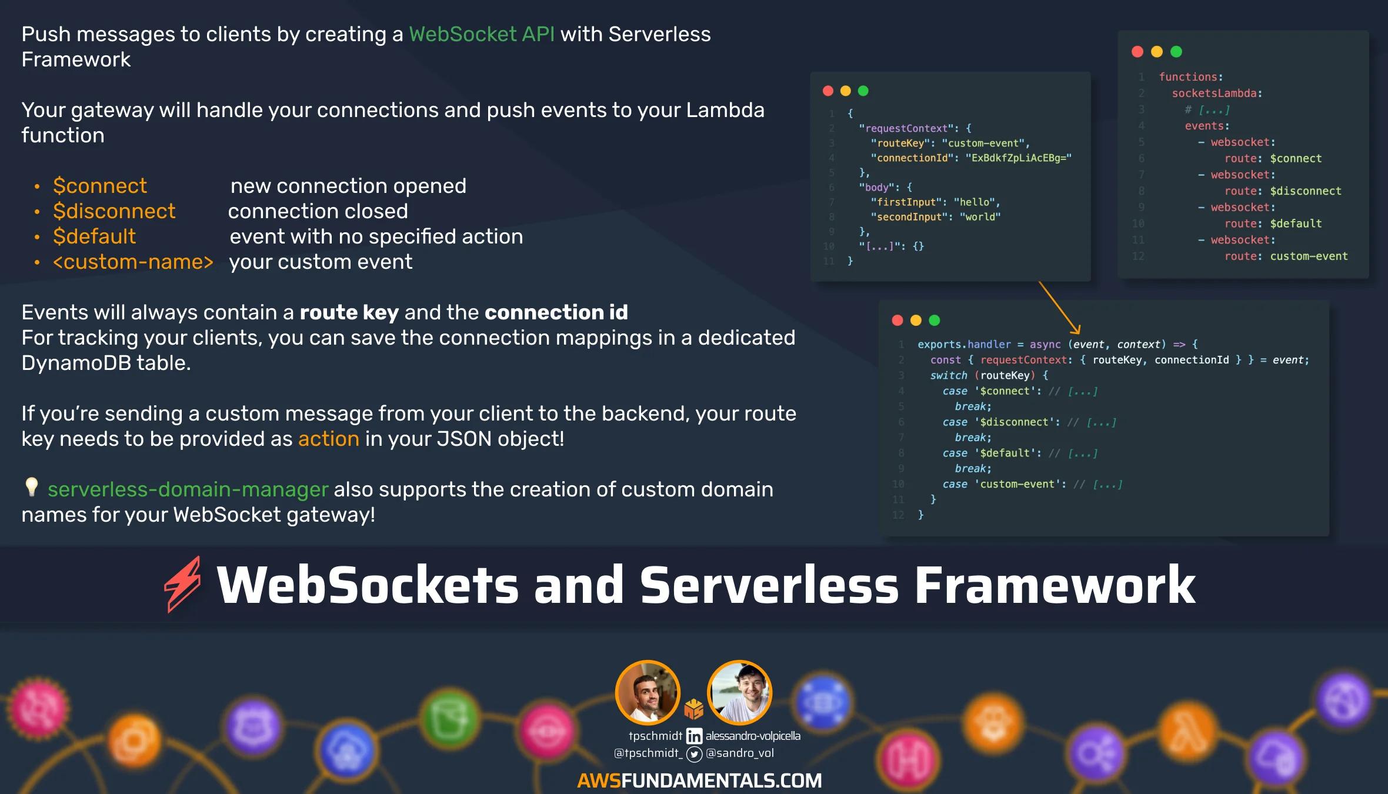Click the orange $disconnect bullet item

(114, 211)
